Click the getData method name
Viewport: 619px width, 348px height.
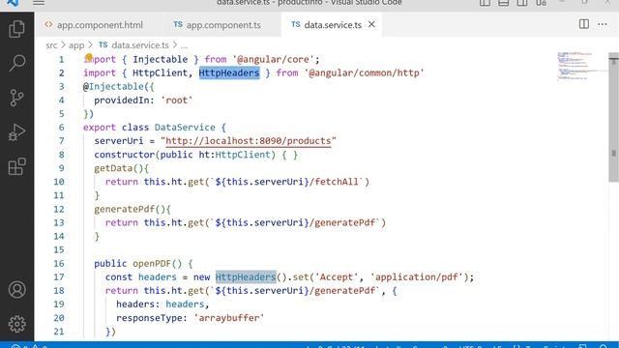(113, 168)
